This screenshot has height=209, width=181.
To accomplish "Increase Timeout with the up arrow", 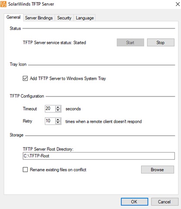I will click(58, 107).
